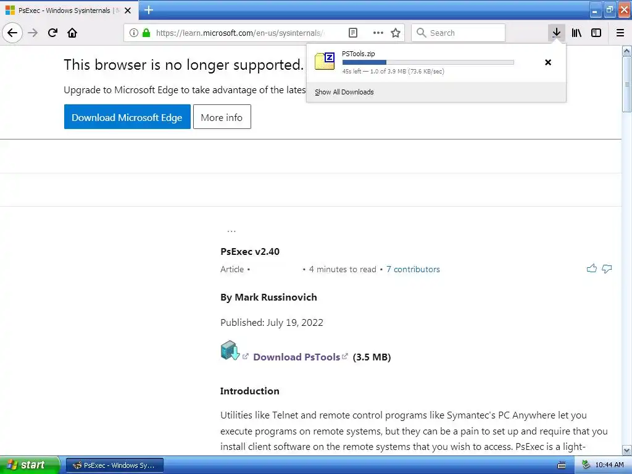Click the page scrollbar up arrow
Viewport: 632px width, 474px height.
pos(627,51)
